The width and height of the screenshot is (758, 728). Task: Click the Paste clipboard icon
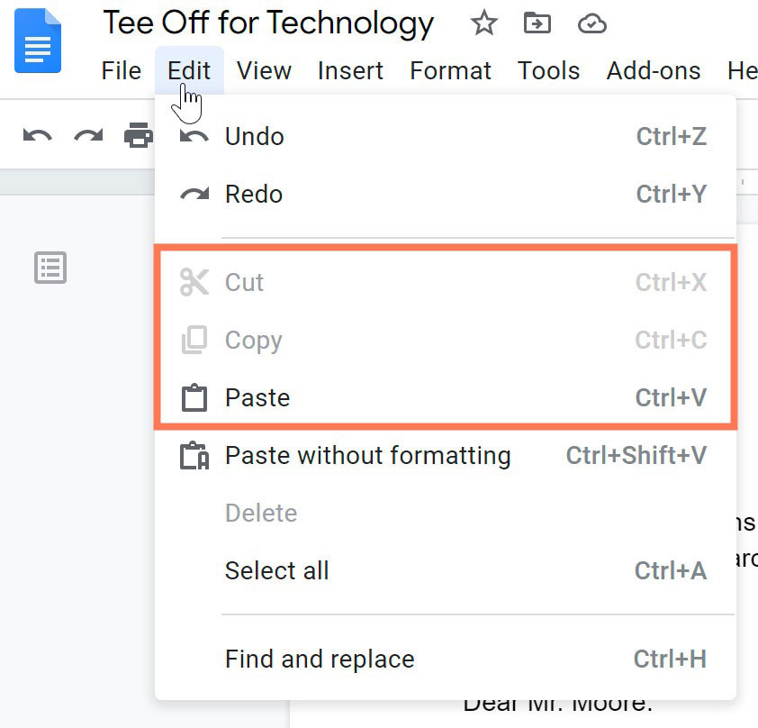(194, 397)
